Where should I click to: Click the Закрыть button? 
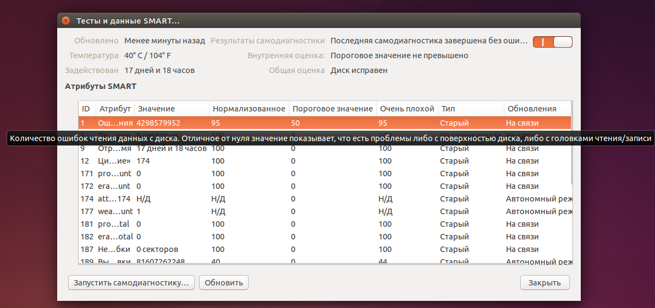[544, 283]
